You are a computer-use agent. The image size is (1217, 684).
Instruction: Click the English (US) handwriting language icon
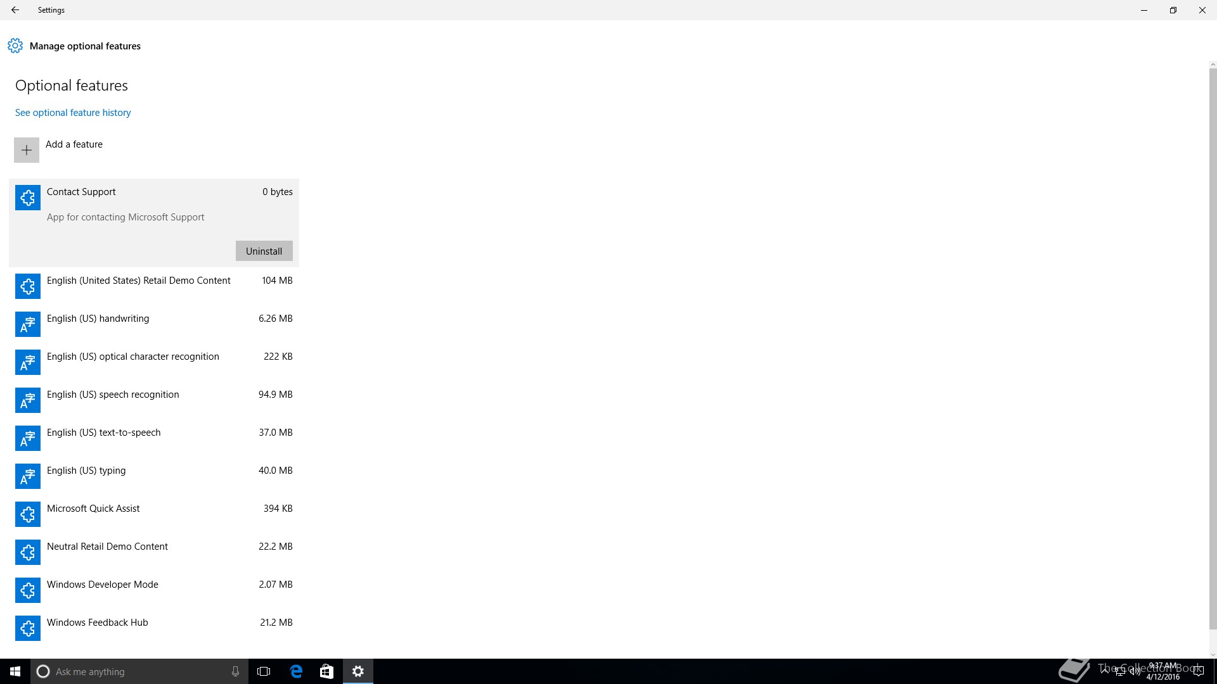(x=27, y=324)
